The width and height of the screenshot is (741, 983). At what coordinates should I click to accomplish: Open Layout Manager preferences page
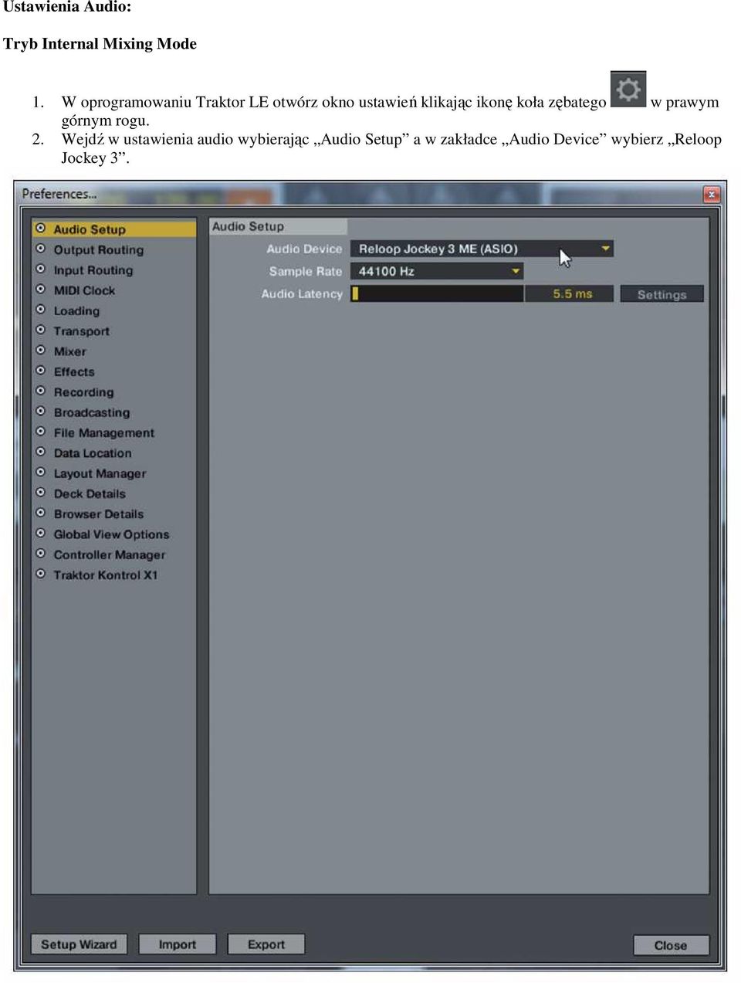pos(100,473)
